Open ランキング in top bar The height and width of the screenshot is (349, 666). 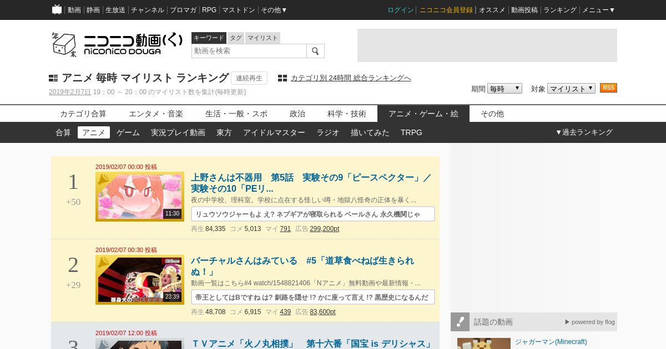coord(560,10)
